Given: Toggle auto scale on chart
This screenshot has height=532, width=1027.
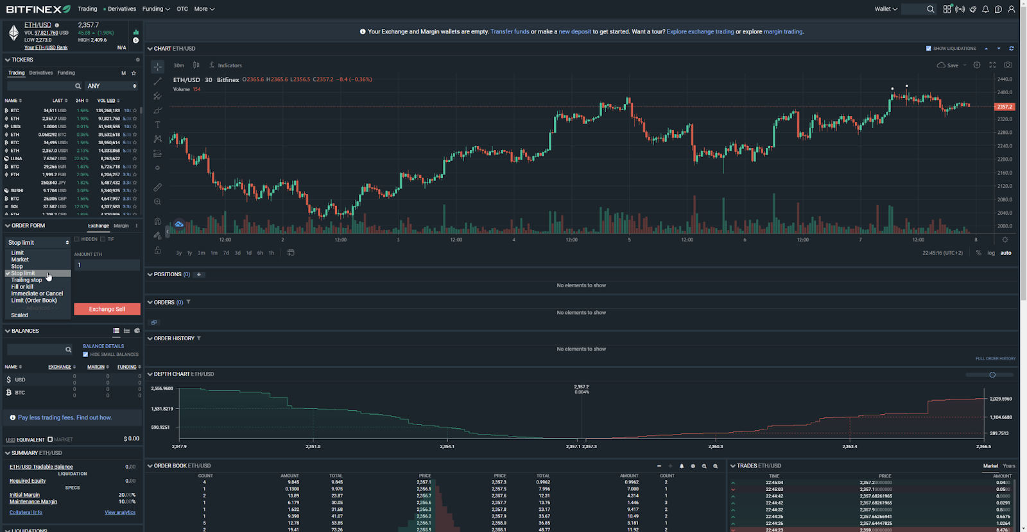Looking at the screenshot, I should [x=1006, y=253].
